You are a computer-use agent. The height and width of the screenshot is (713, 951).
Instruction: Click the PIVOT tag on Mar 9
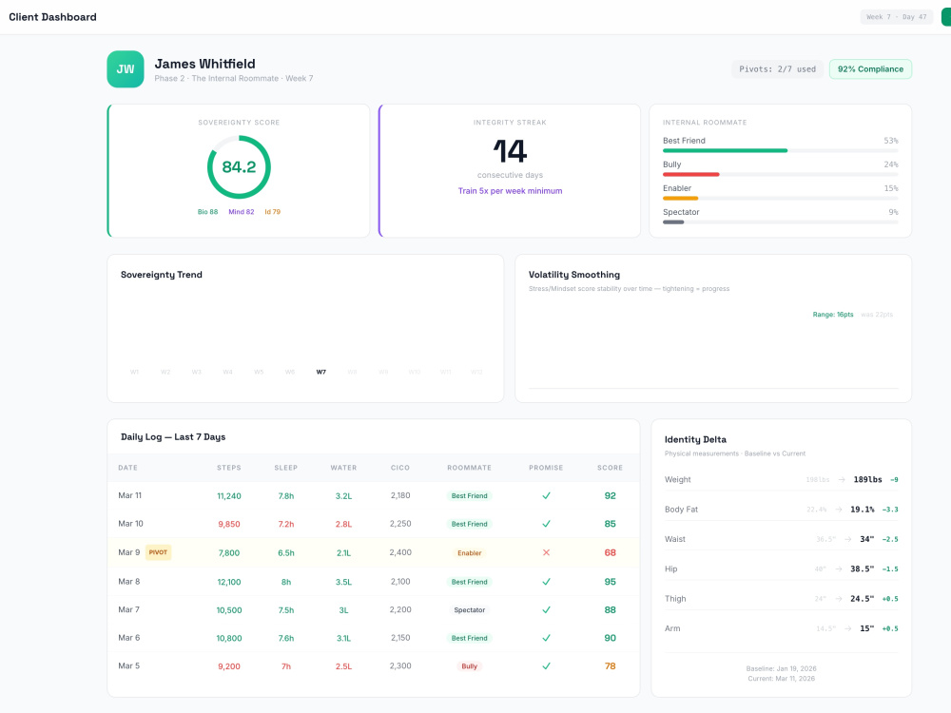(x=158, y=552)
